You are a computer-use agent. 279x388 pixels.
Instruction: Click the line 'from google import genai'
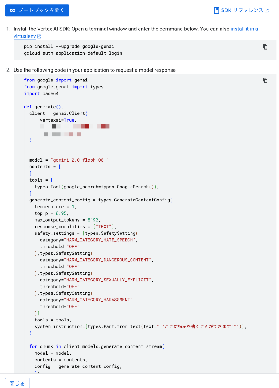coord(56,80)
